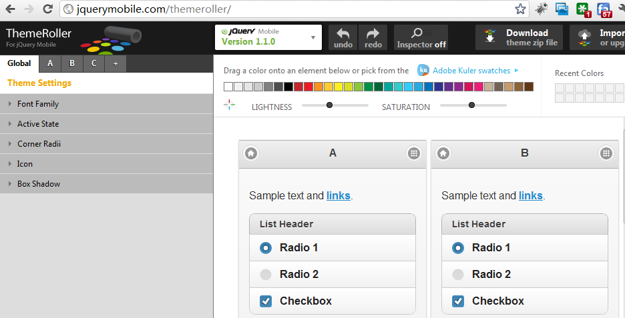
Task: Click the List Header in swatch B
Action: (525, 224)
